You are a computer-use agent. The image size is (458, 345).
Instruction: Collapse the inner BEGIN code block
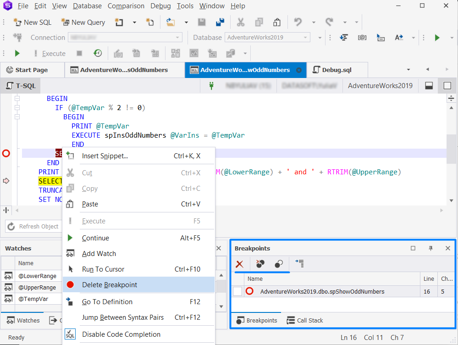tap(17, 117)
